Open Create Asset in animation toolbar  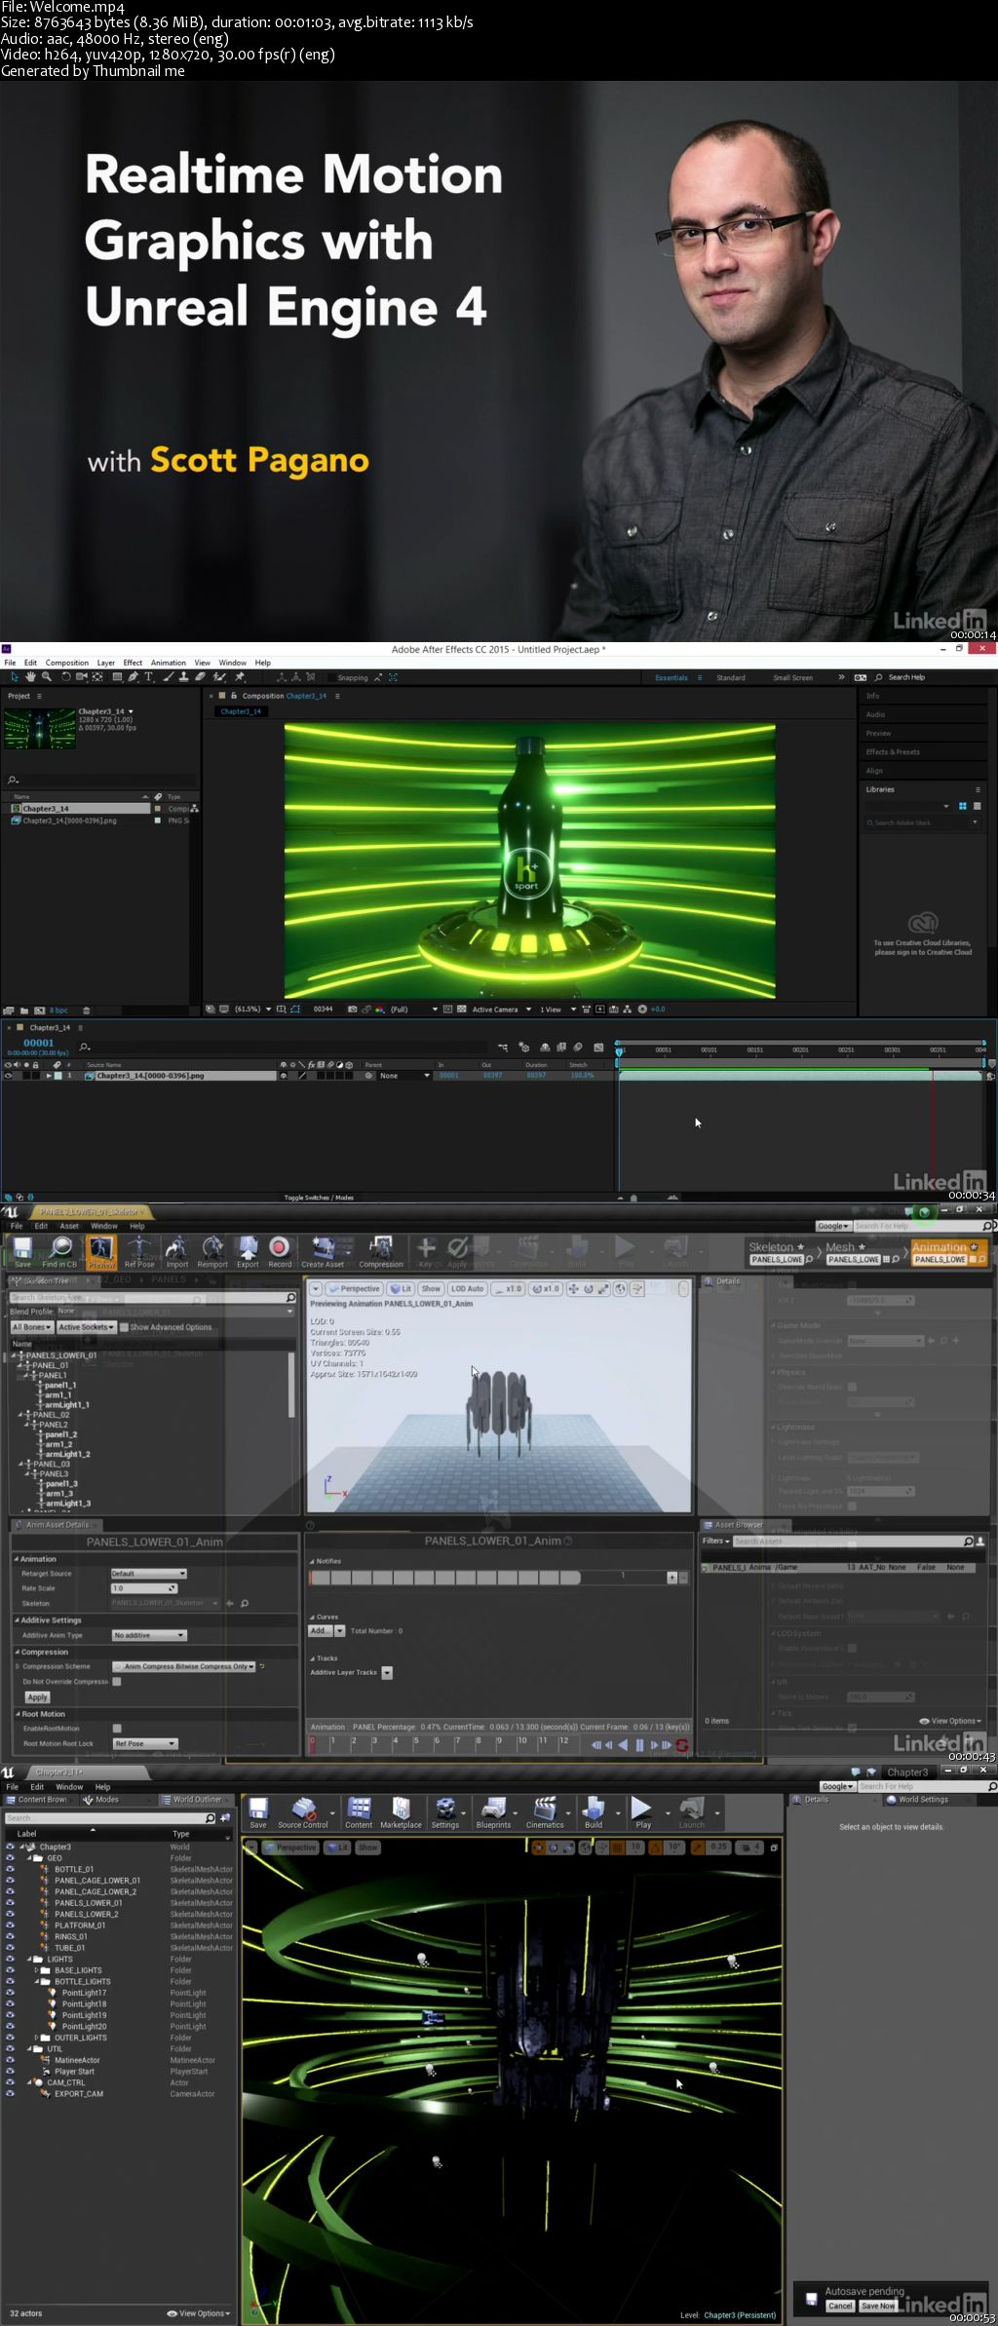pyautogui.click(x=323, y=1251)
